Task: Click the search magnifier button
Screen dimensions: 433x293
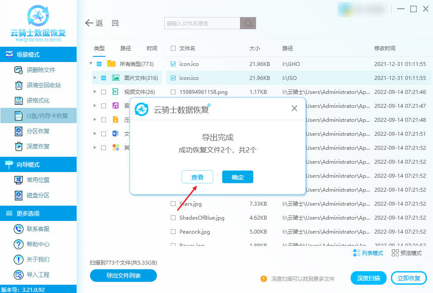Action: coord(248,23)
